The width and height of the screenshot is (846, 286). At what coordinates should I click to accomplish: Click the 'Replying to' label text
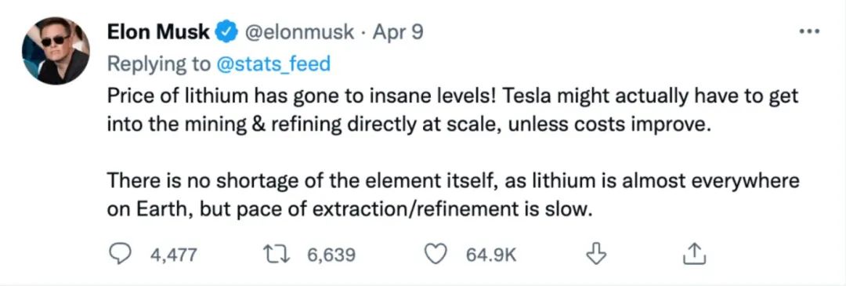(159, 64)
